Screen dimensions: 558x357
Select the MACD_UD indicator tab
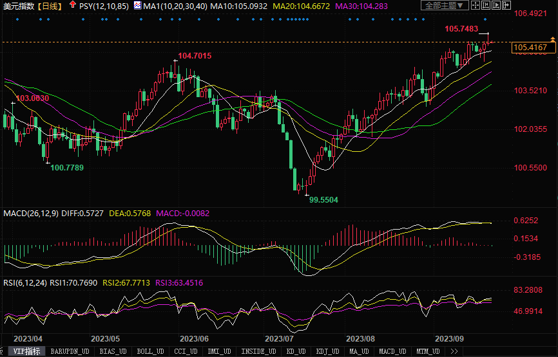click(x=392, y=352)
